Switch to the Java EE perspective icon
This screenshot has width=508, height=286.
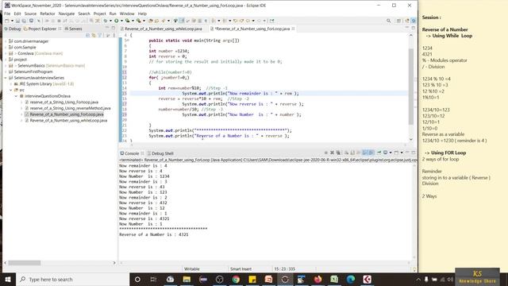click(x=407, y=21)
